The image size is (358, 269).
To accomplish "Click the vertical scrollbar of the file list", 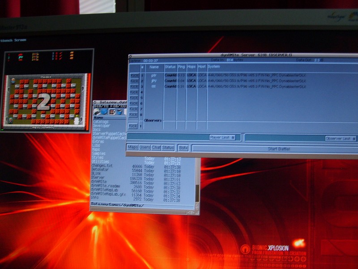I will click(197, 181).
